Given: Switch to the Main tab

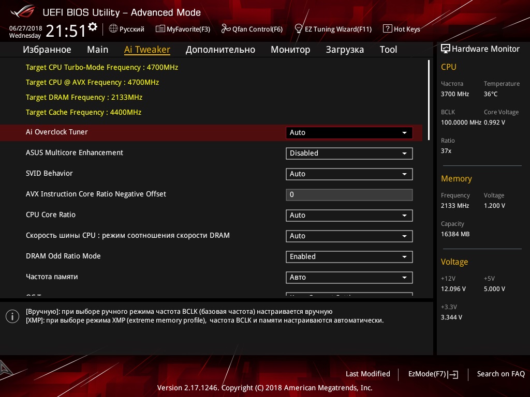Looking at the screenshot, I should pyautogui.click(x=98, y=50).
